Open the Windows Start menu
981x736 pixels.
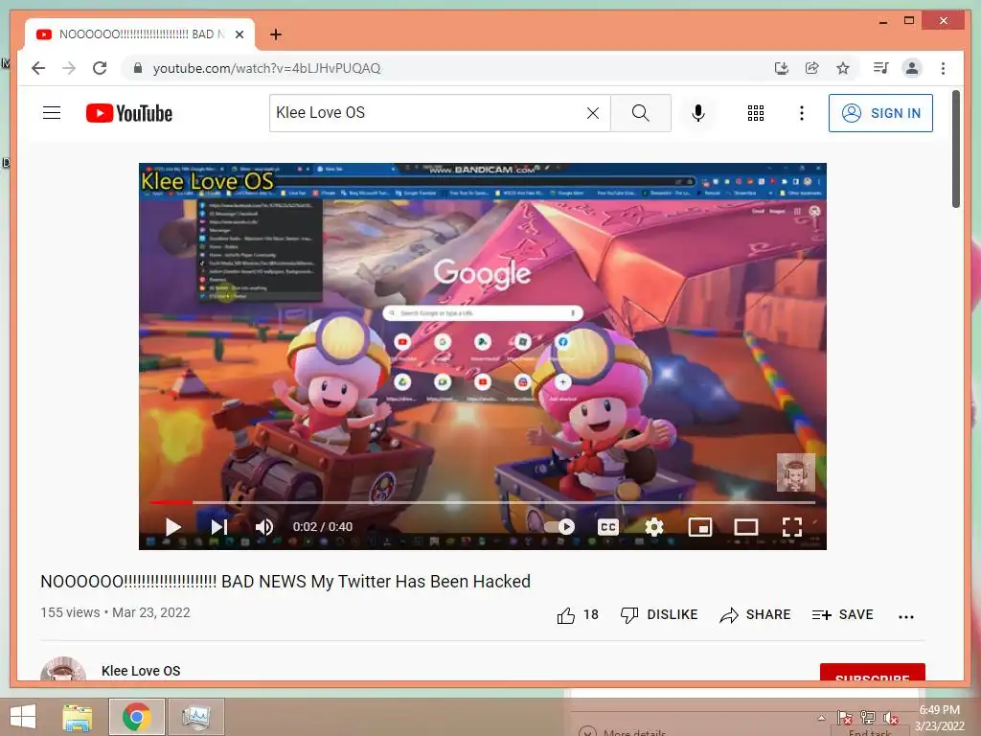pyautogui.click(x=23, y=717)
